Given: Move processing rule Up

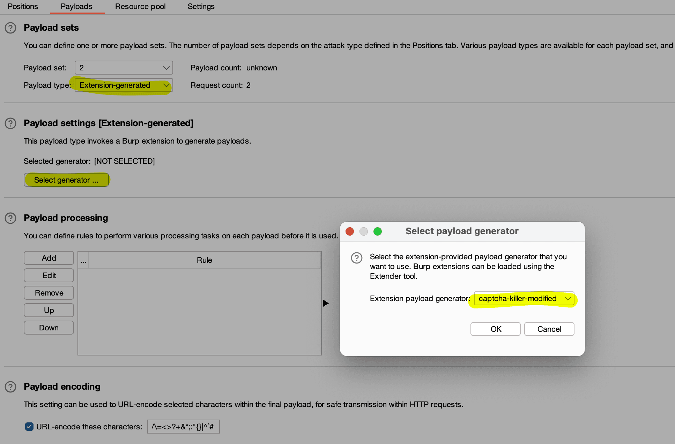Looking at the screenshot, I should tap(49, 310).
